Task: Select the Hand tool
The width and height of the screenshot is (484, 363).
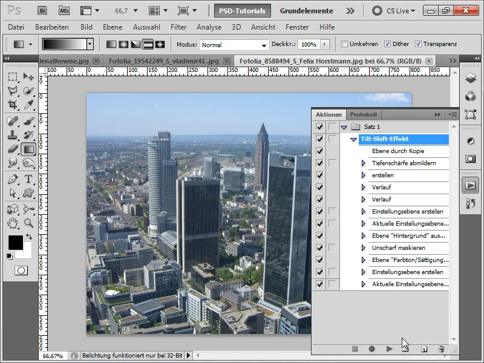Action: click(13, 223)
